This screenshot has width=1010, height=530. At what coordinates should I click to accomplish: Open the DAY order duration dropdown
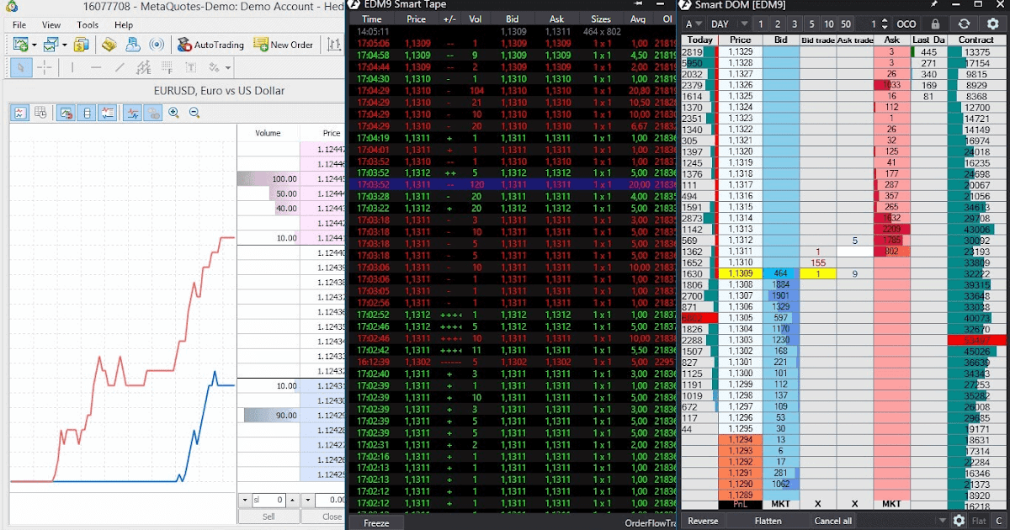[x=729, y=24]
